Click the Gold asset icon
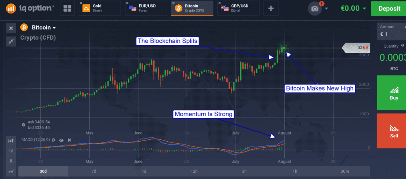 pyautogui.click(x=86, y=8)
